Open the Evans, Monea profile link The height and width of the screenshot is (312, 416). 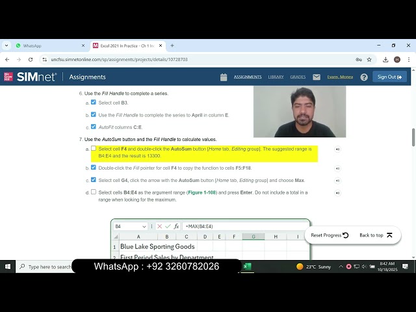[340, 77]
